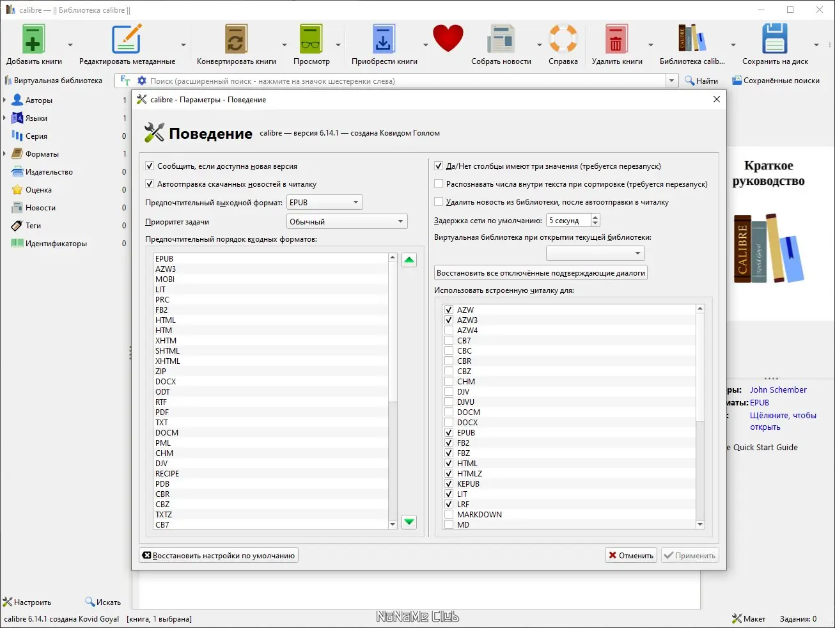Open preferred output format EPUB dropdown
The height and width of the screenshot is (628, 835).
325,203
